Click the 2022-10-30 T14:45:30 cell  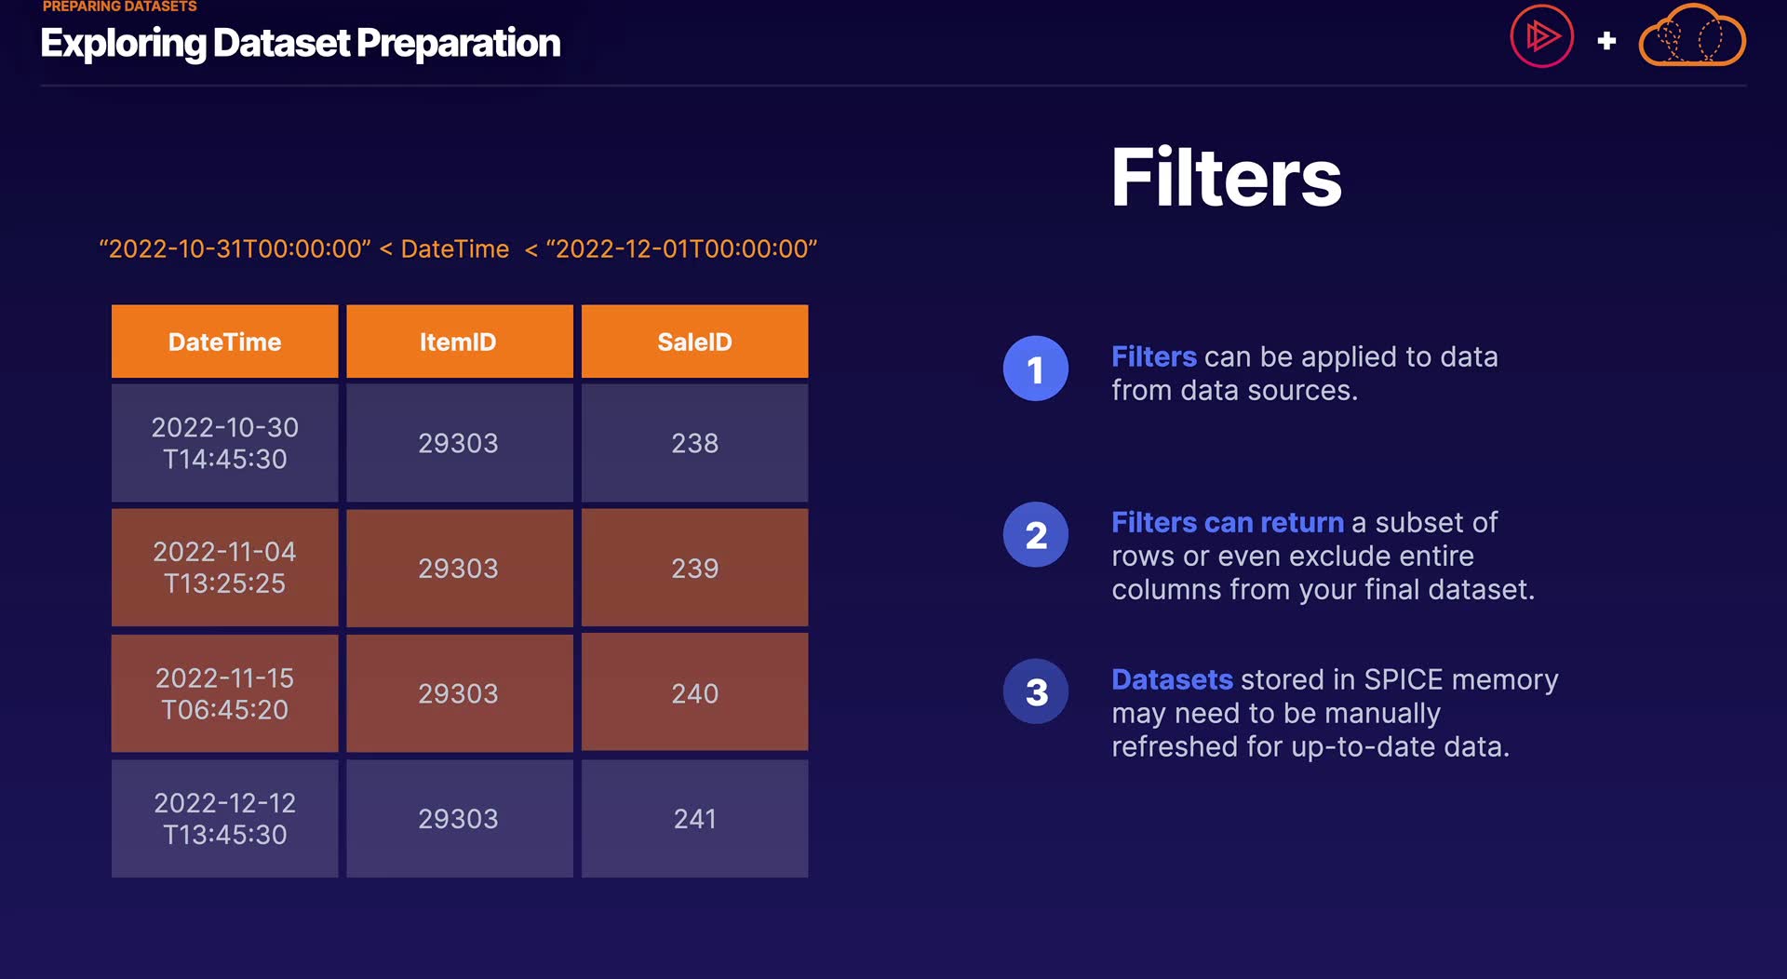click(224, 443)
